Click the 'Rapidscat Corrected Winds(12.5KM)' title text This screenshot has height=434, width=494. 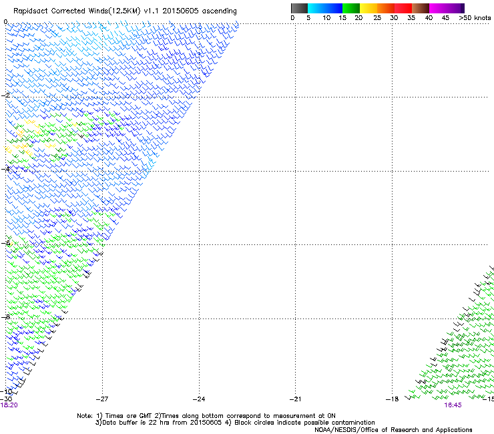point(77,11)
